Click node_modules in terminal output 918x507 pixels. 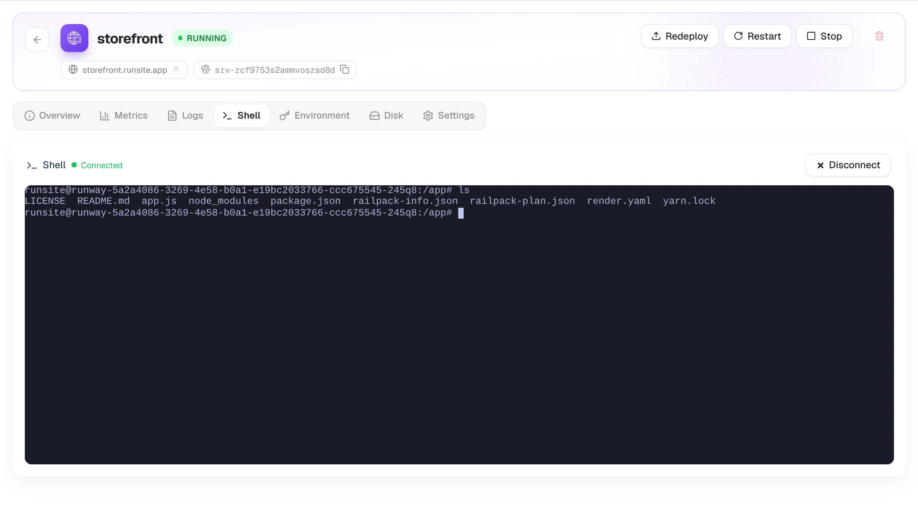coord(223,201)
